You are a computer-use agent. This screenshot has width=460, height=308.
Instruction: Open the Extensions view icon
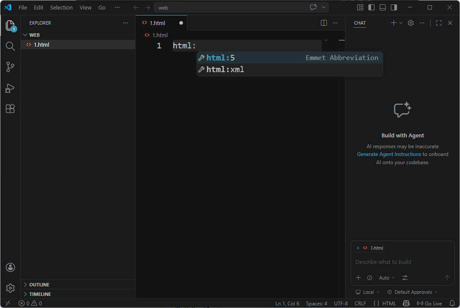[x=10, y=109]
